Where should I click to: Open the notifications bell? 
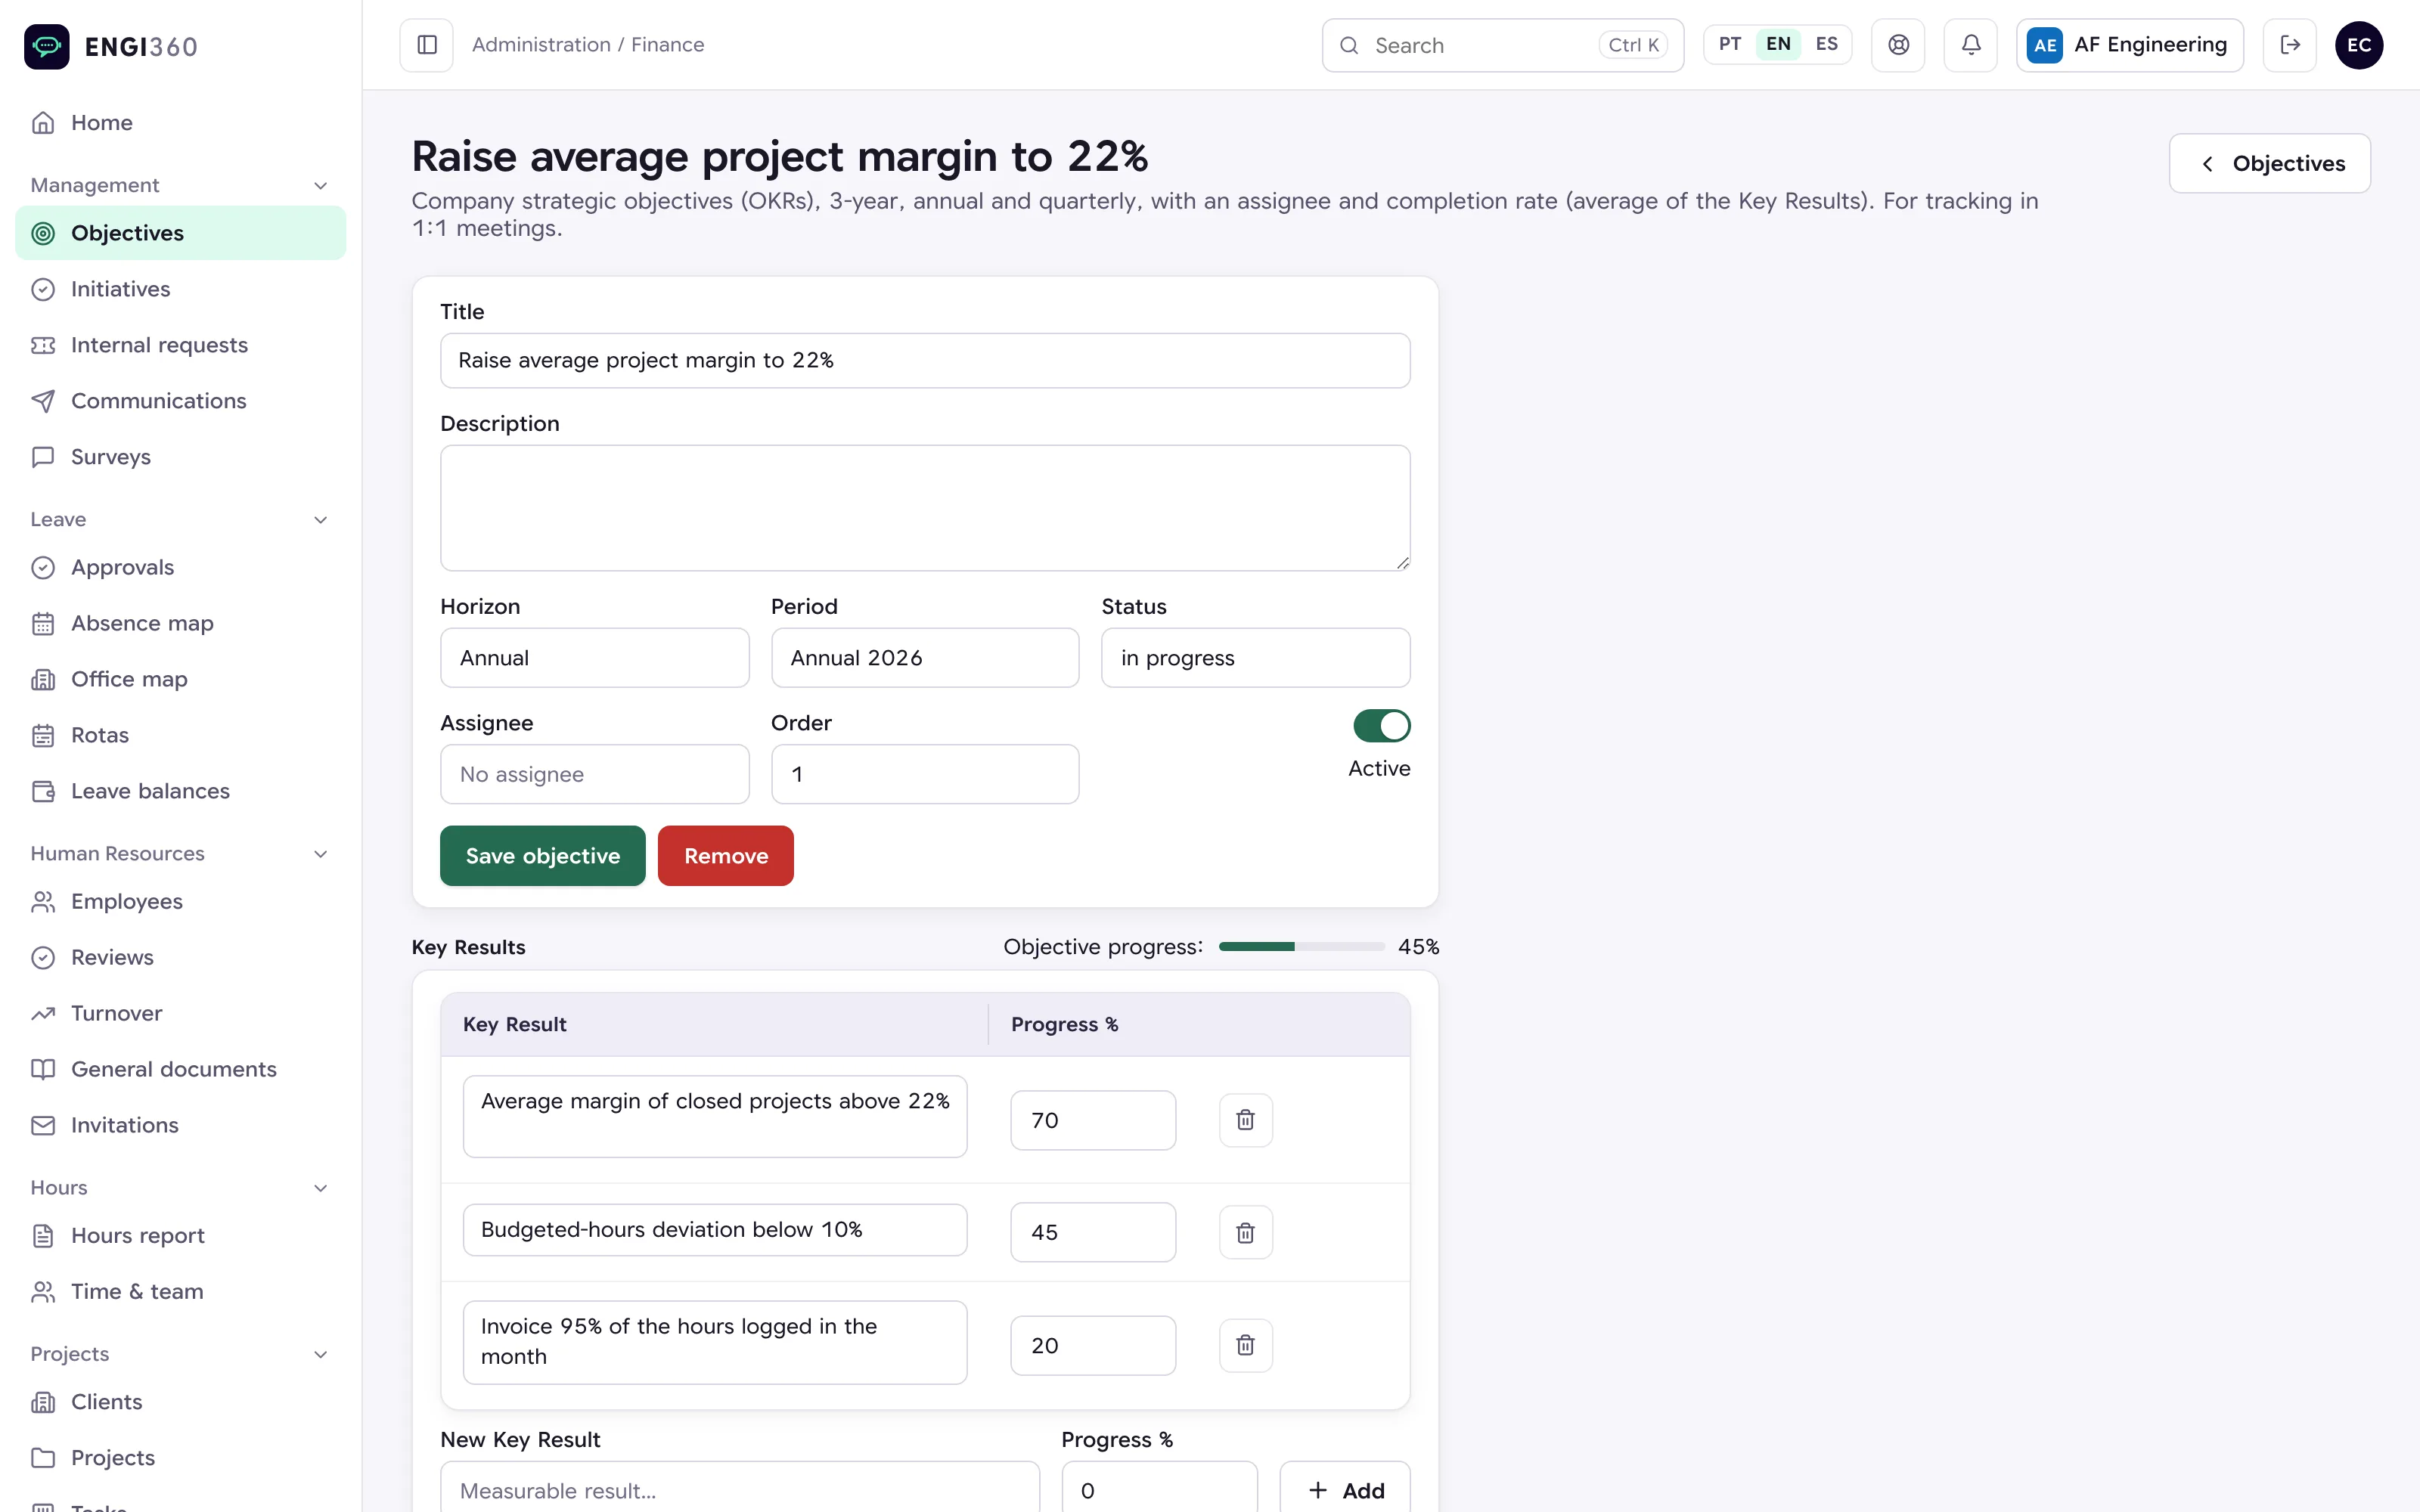tap(1970, 45)
